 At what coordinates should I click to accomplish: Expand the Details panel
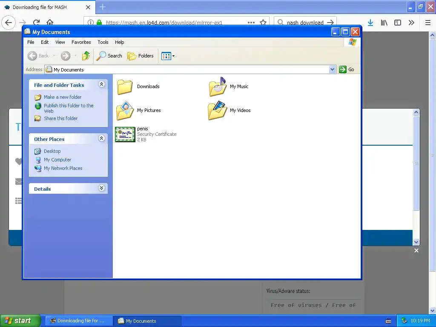pos(102,188)
